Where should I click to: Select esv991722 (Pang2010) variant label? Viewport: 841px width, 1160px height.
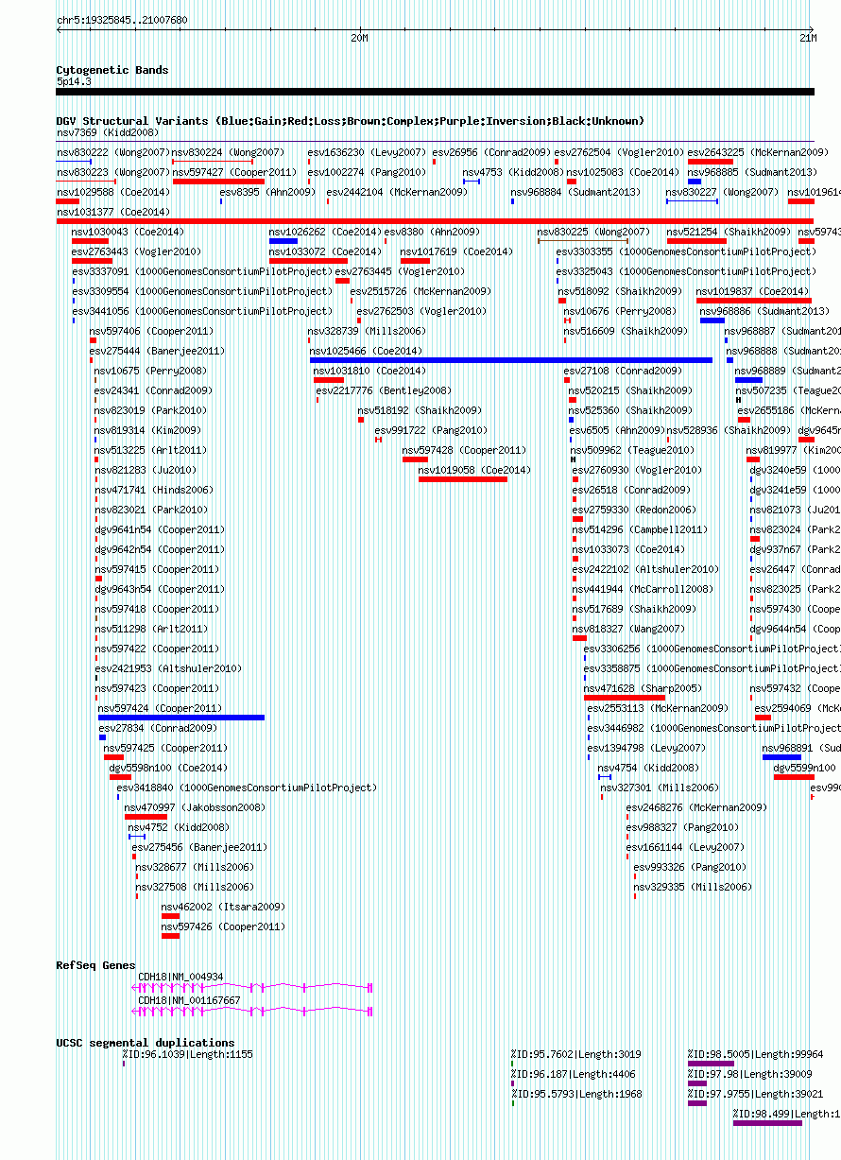pos(431,430)
